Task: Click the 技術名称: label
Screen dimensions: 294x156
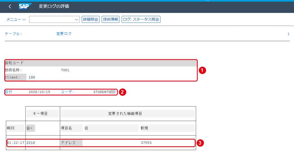Action: coord(13,70)
